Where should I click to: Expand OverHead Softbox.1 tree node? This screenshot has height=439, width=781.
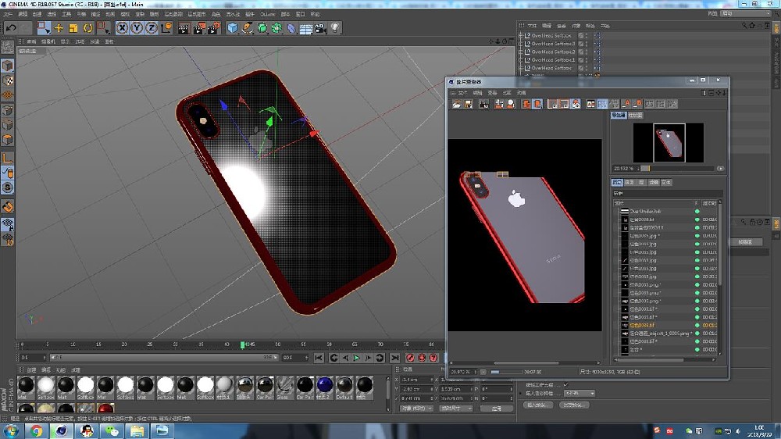coord(521,60)
